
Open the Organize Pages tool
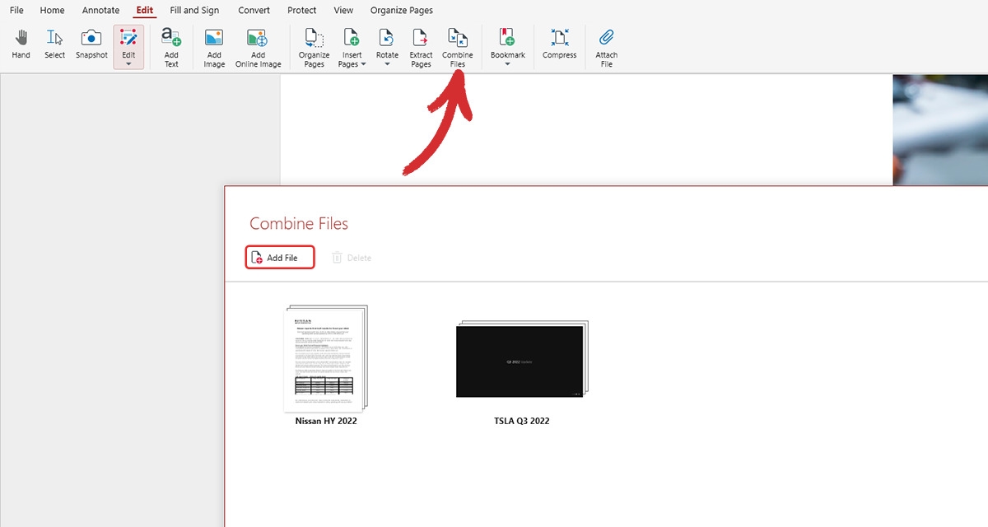(314, 48)
